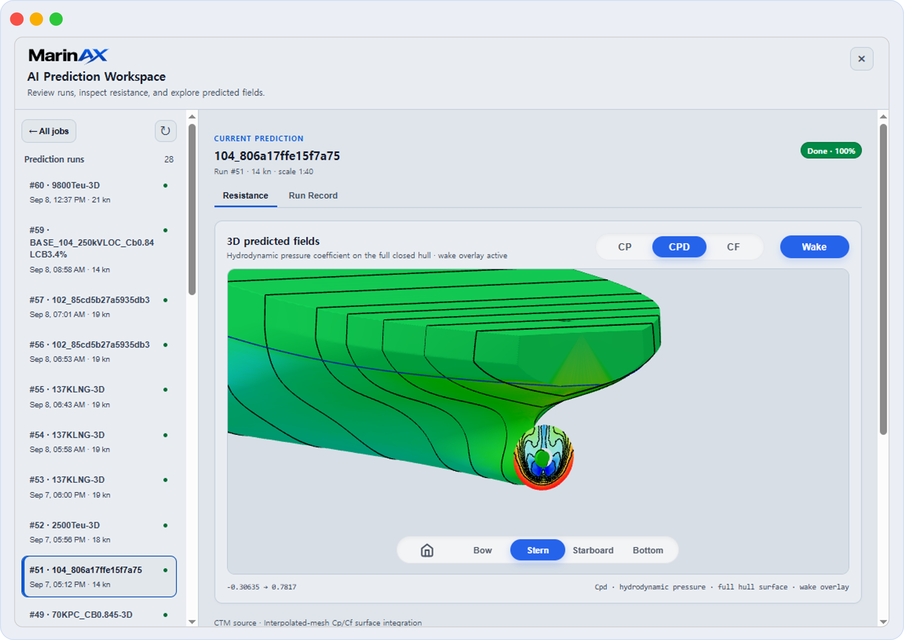The image size is (904, 640).
Task: Open run #53 137KLNG-3D
Action: (x=99, y=487)
